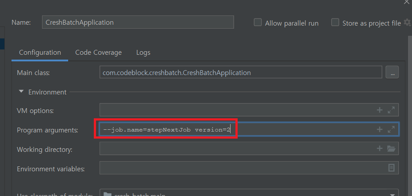Open the Logs tab
Screen dimensions: 412x196
pos(143,53)
